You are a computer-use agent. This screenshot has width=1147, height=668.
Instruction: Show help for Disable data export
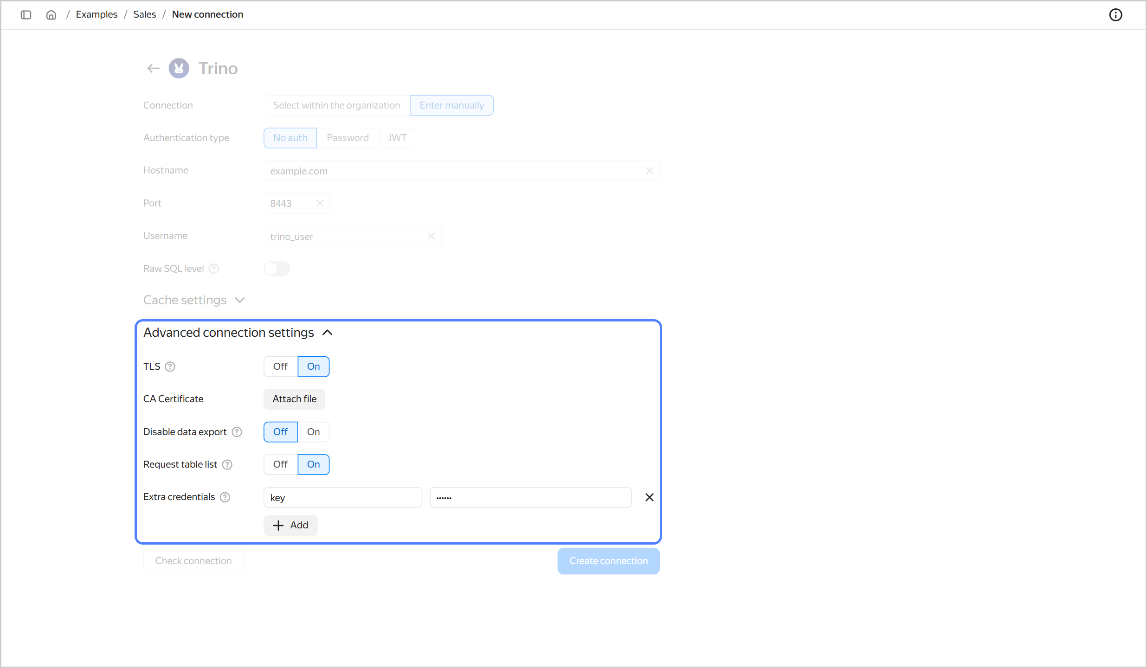tap(237, 432)
